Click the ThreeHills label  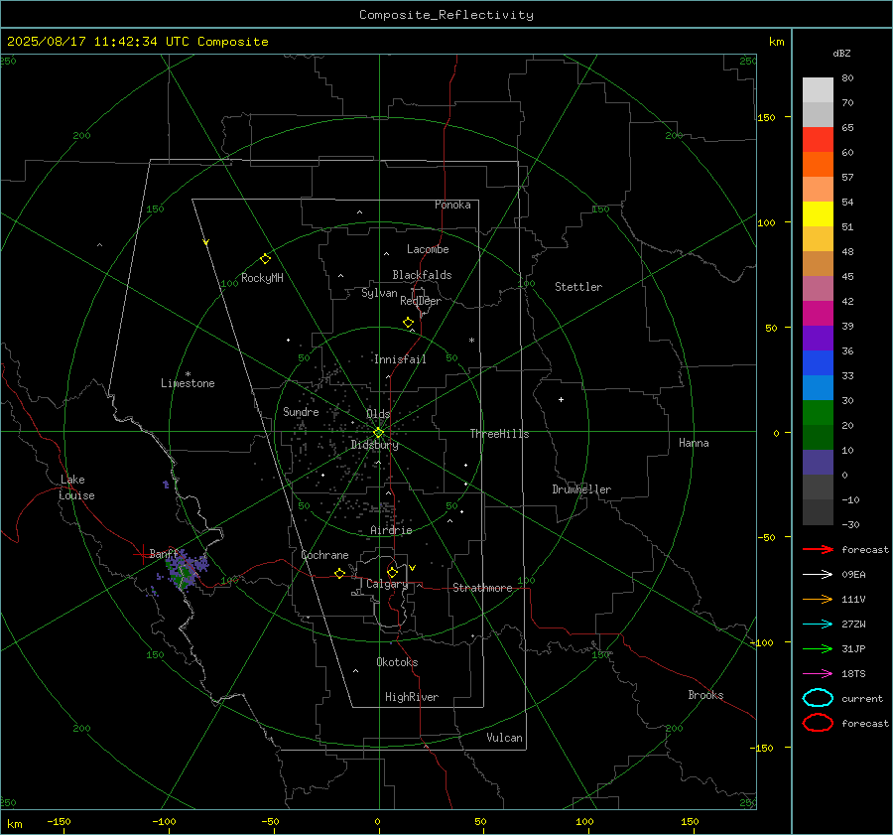point(499,434)
